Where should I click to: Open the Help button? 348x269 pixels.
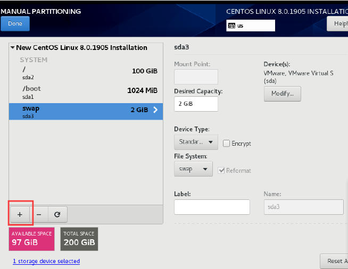pos(337,23)
